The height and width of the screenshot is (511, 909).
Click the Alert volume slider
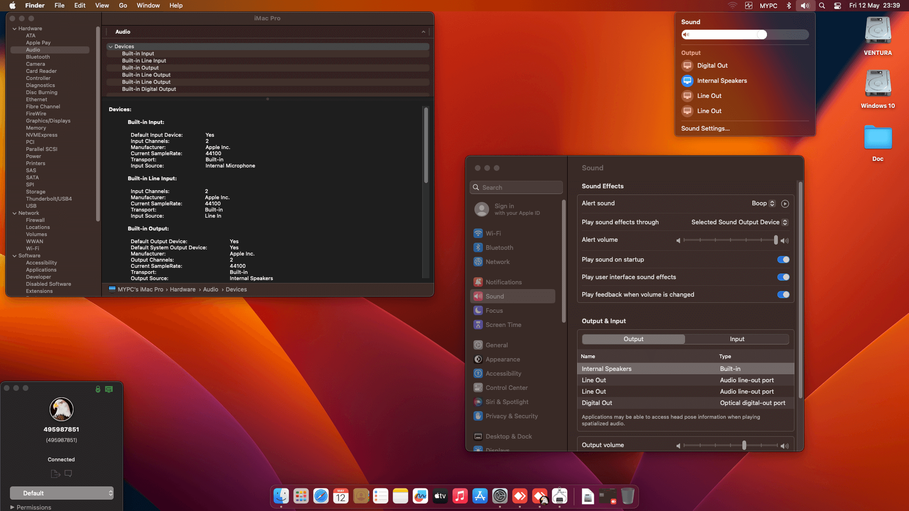point(731,240)
